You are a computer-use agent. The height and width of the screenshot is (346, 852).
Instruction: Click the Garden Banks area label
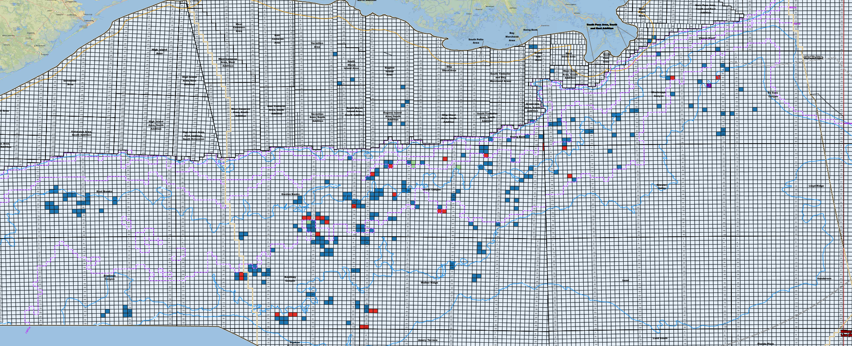pos(290,194)
